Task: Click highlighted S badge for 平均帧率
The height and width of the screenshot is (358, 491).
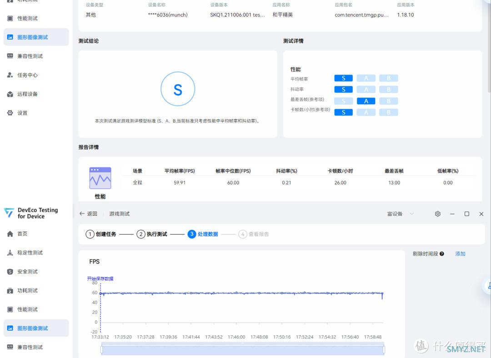Action: pos(344,78)
